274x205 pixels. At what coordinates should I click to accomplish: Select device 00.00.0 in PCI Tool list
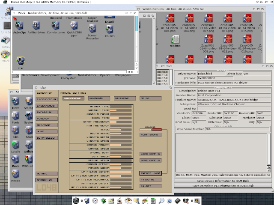[162, 72]
